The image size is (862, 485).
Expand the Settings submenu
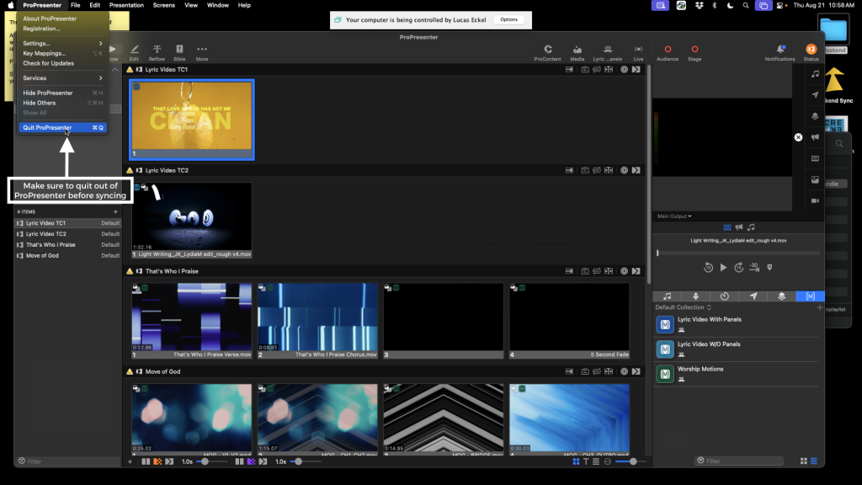(x=62, y=44)
